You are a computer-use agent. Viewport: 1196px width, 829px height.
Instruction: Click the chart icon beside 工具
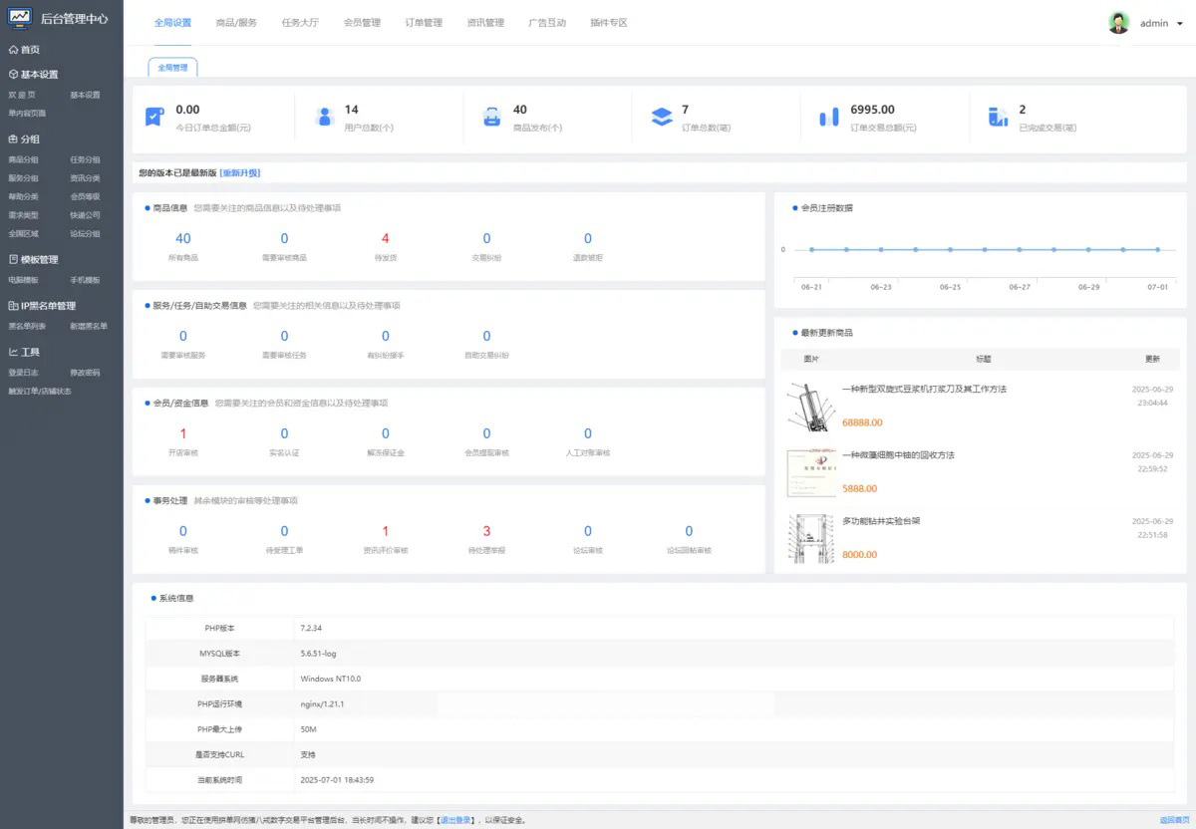pos(13,352)
